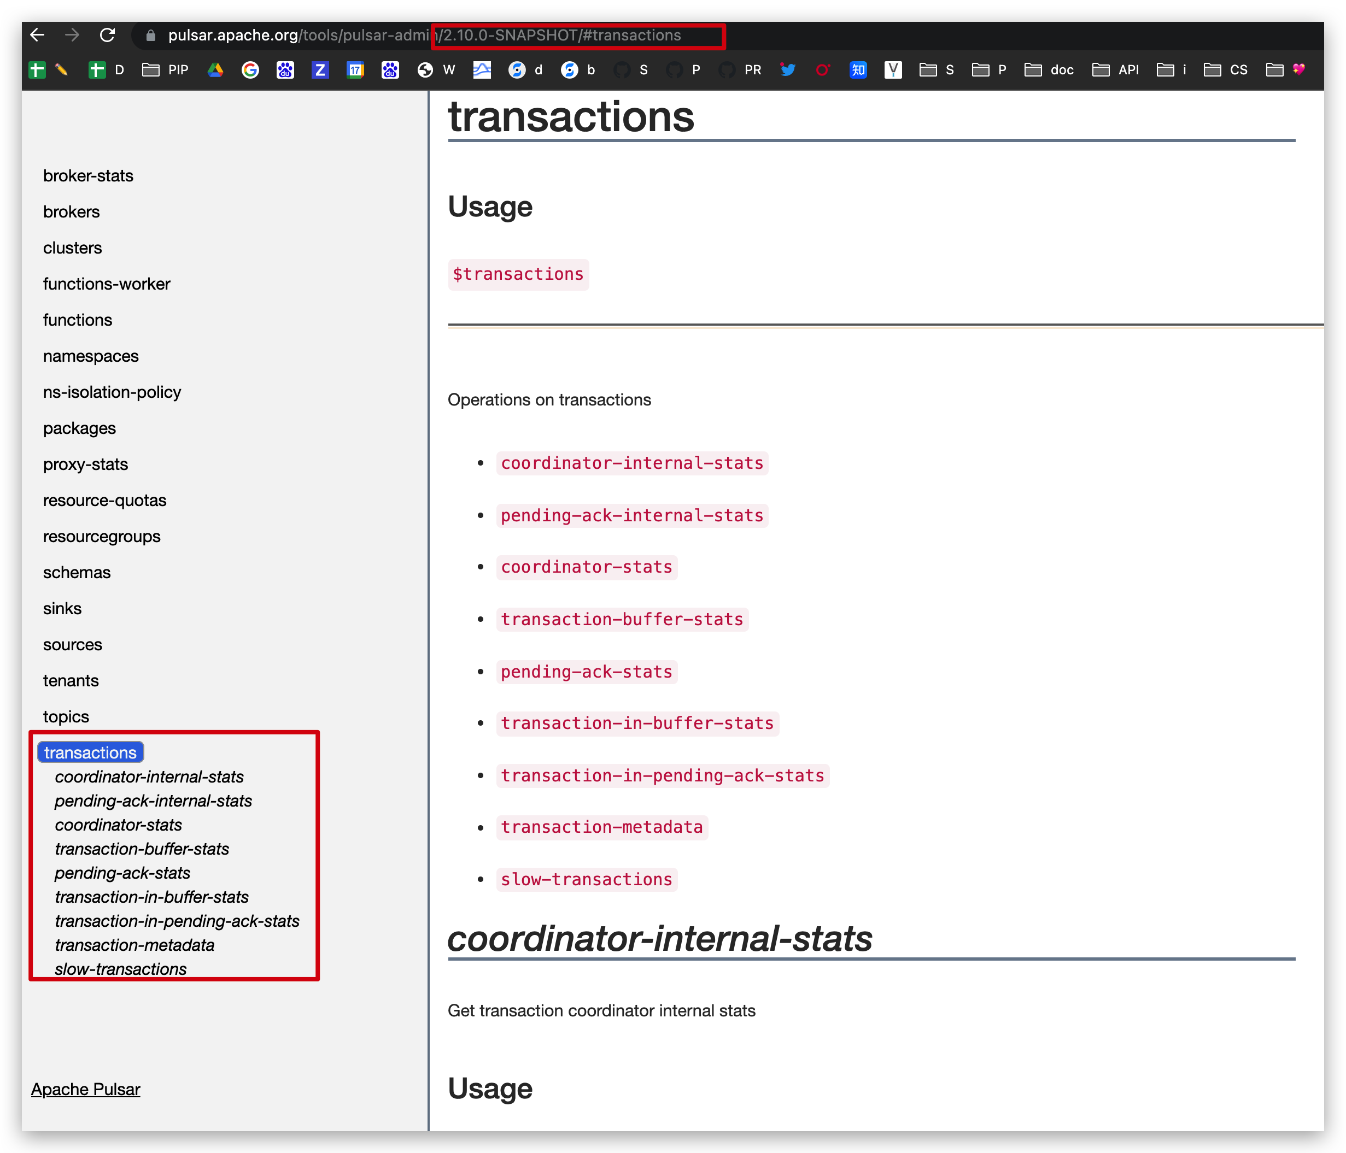Click the coordinator-internal-stats bullet link
The image size is (1346, 1153).
[x=631, y=463]
